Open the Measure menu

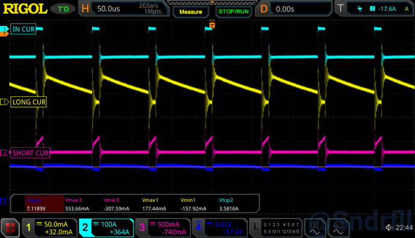191,12
